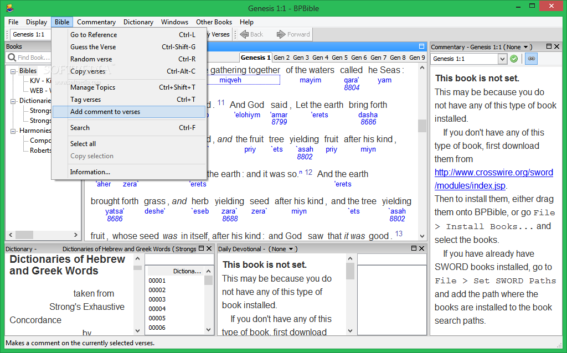Viewport: 567px width, 353px height.
Task: Collapse the Bibles tree node
Action: pos(13,71)
